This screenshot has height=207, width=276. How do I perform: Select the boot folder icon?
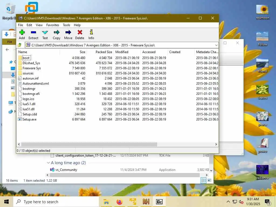[20, 58]
